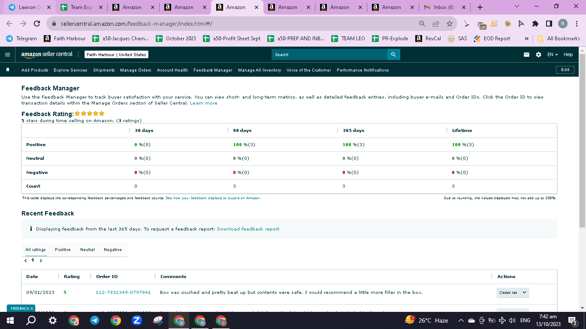Click the volume icon in system tray
Viewport: 586px width, 329px height.
(x=512, y=320)
